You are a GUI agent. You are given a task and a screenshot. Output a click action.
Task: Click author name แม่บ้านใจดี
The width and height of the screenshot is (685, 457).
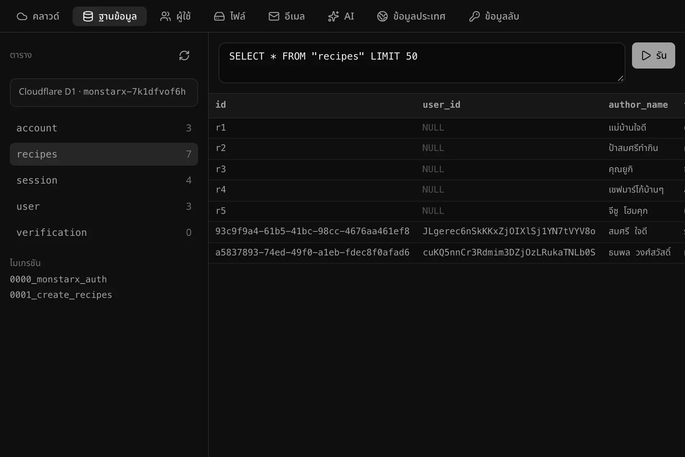pos(627,128)
